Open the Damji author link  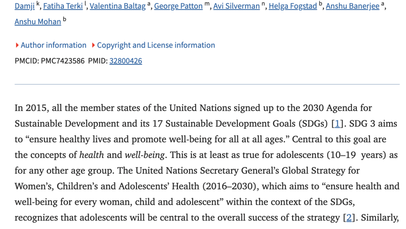coord(24,6)
